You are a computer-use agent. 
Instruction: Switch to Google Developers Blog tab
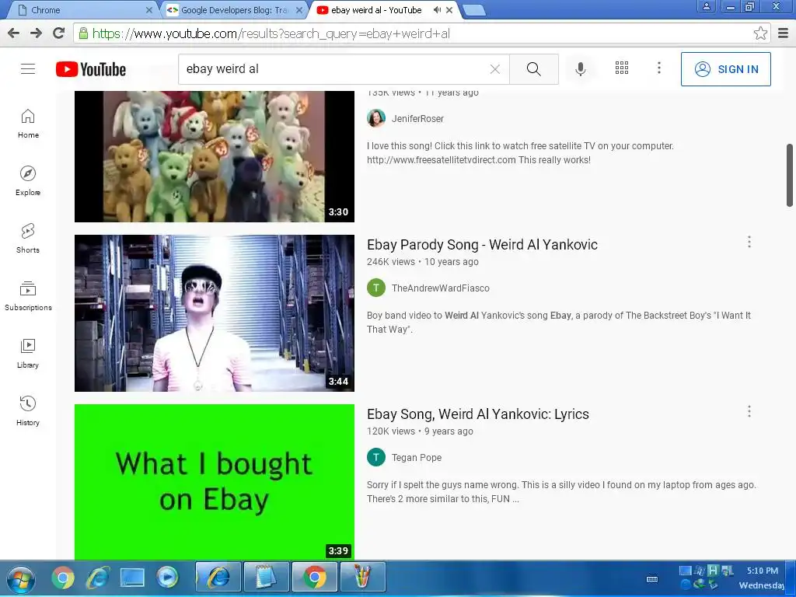pos(233,10)
